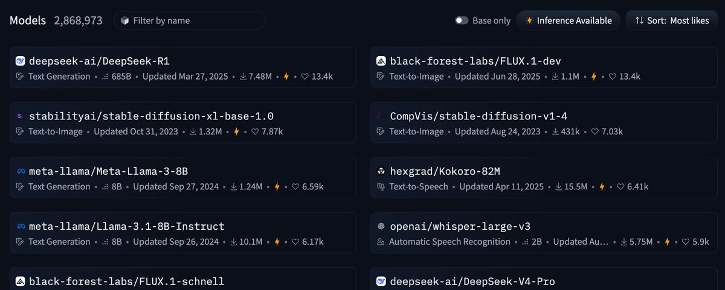Click 'Text-to-Speech' label on Kokoro-82M
This screenshot has height=290, width=725.
pos(419,187)
